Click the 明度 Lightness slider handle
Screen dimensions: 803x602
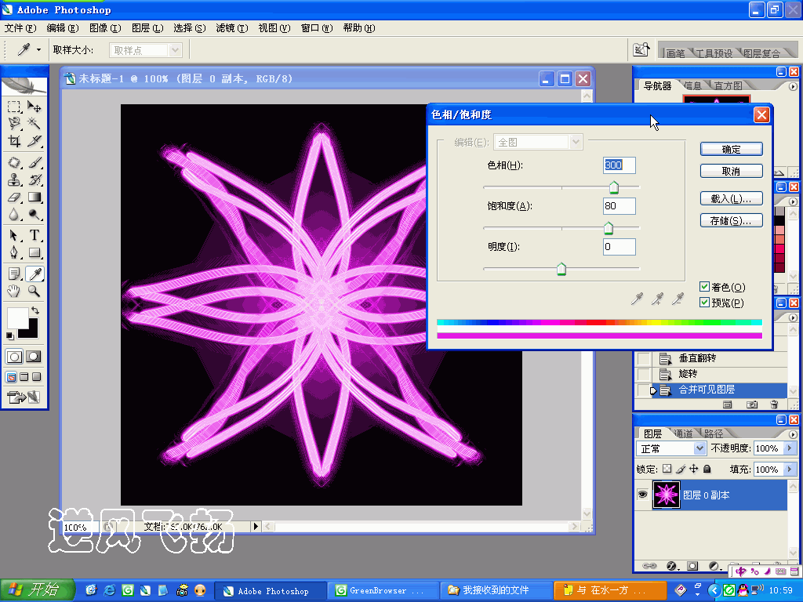coord(561,268)
